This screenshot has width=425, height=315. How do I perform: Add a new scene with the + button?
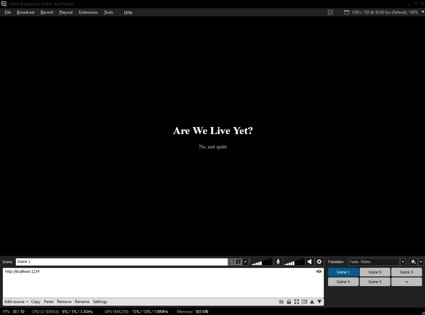coord(406,282)
